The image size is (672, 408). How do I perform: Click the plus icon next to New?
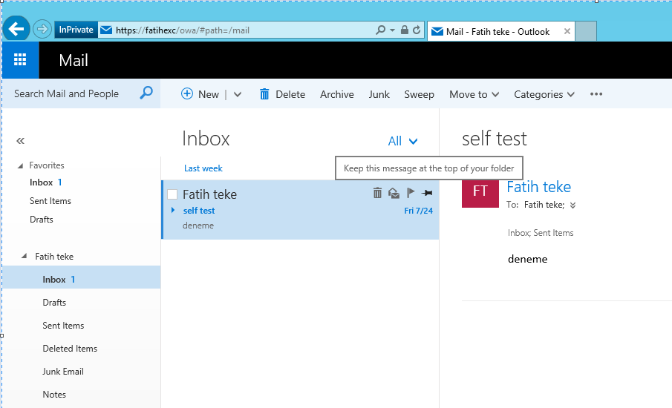coord(187,93)
